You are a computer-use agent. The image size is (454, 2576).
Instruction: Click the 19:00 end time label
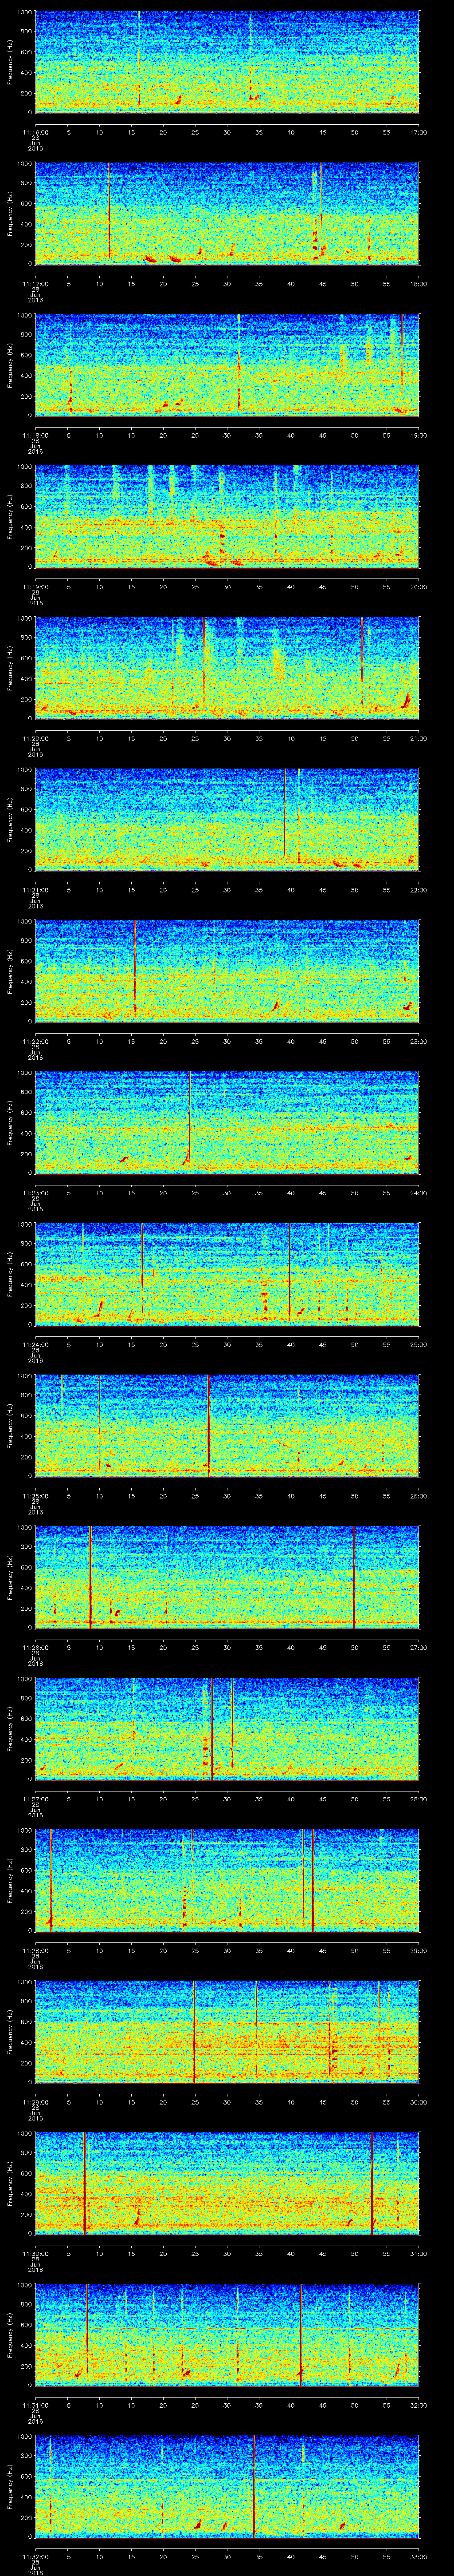(x=419, y=434)
